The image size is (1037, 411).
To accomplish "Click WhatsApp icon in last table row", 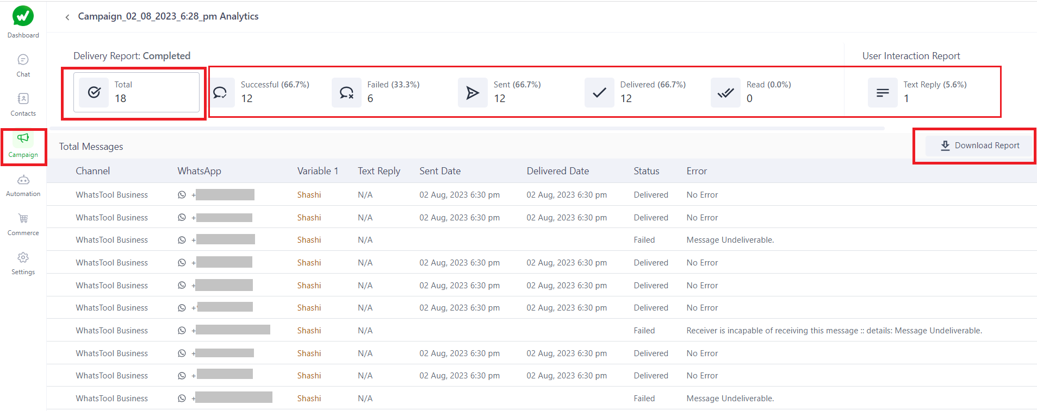I will click(182, 399).
